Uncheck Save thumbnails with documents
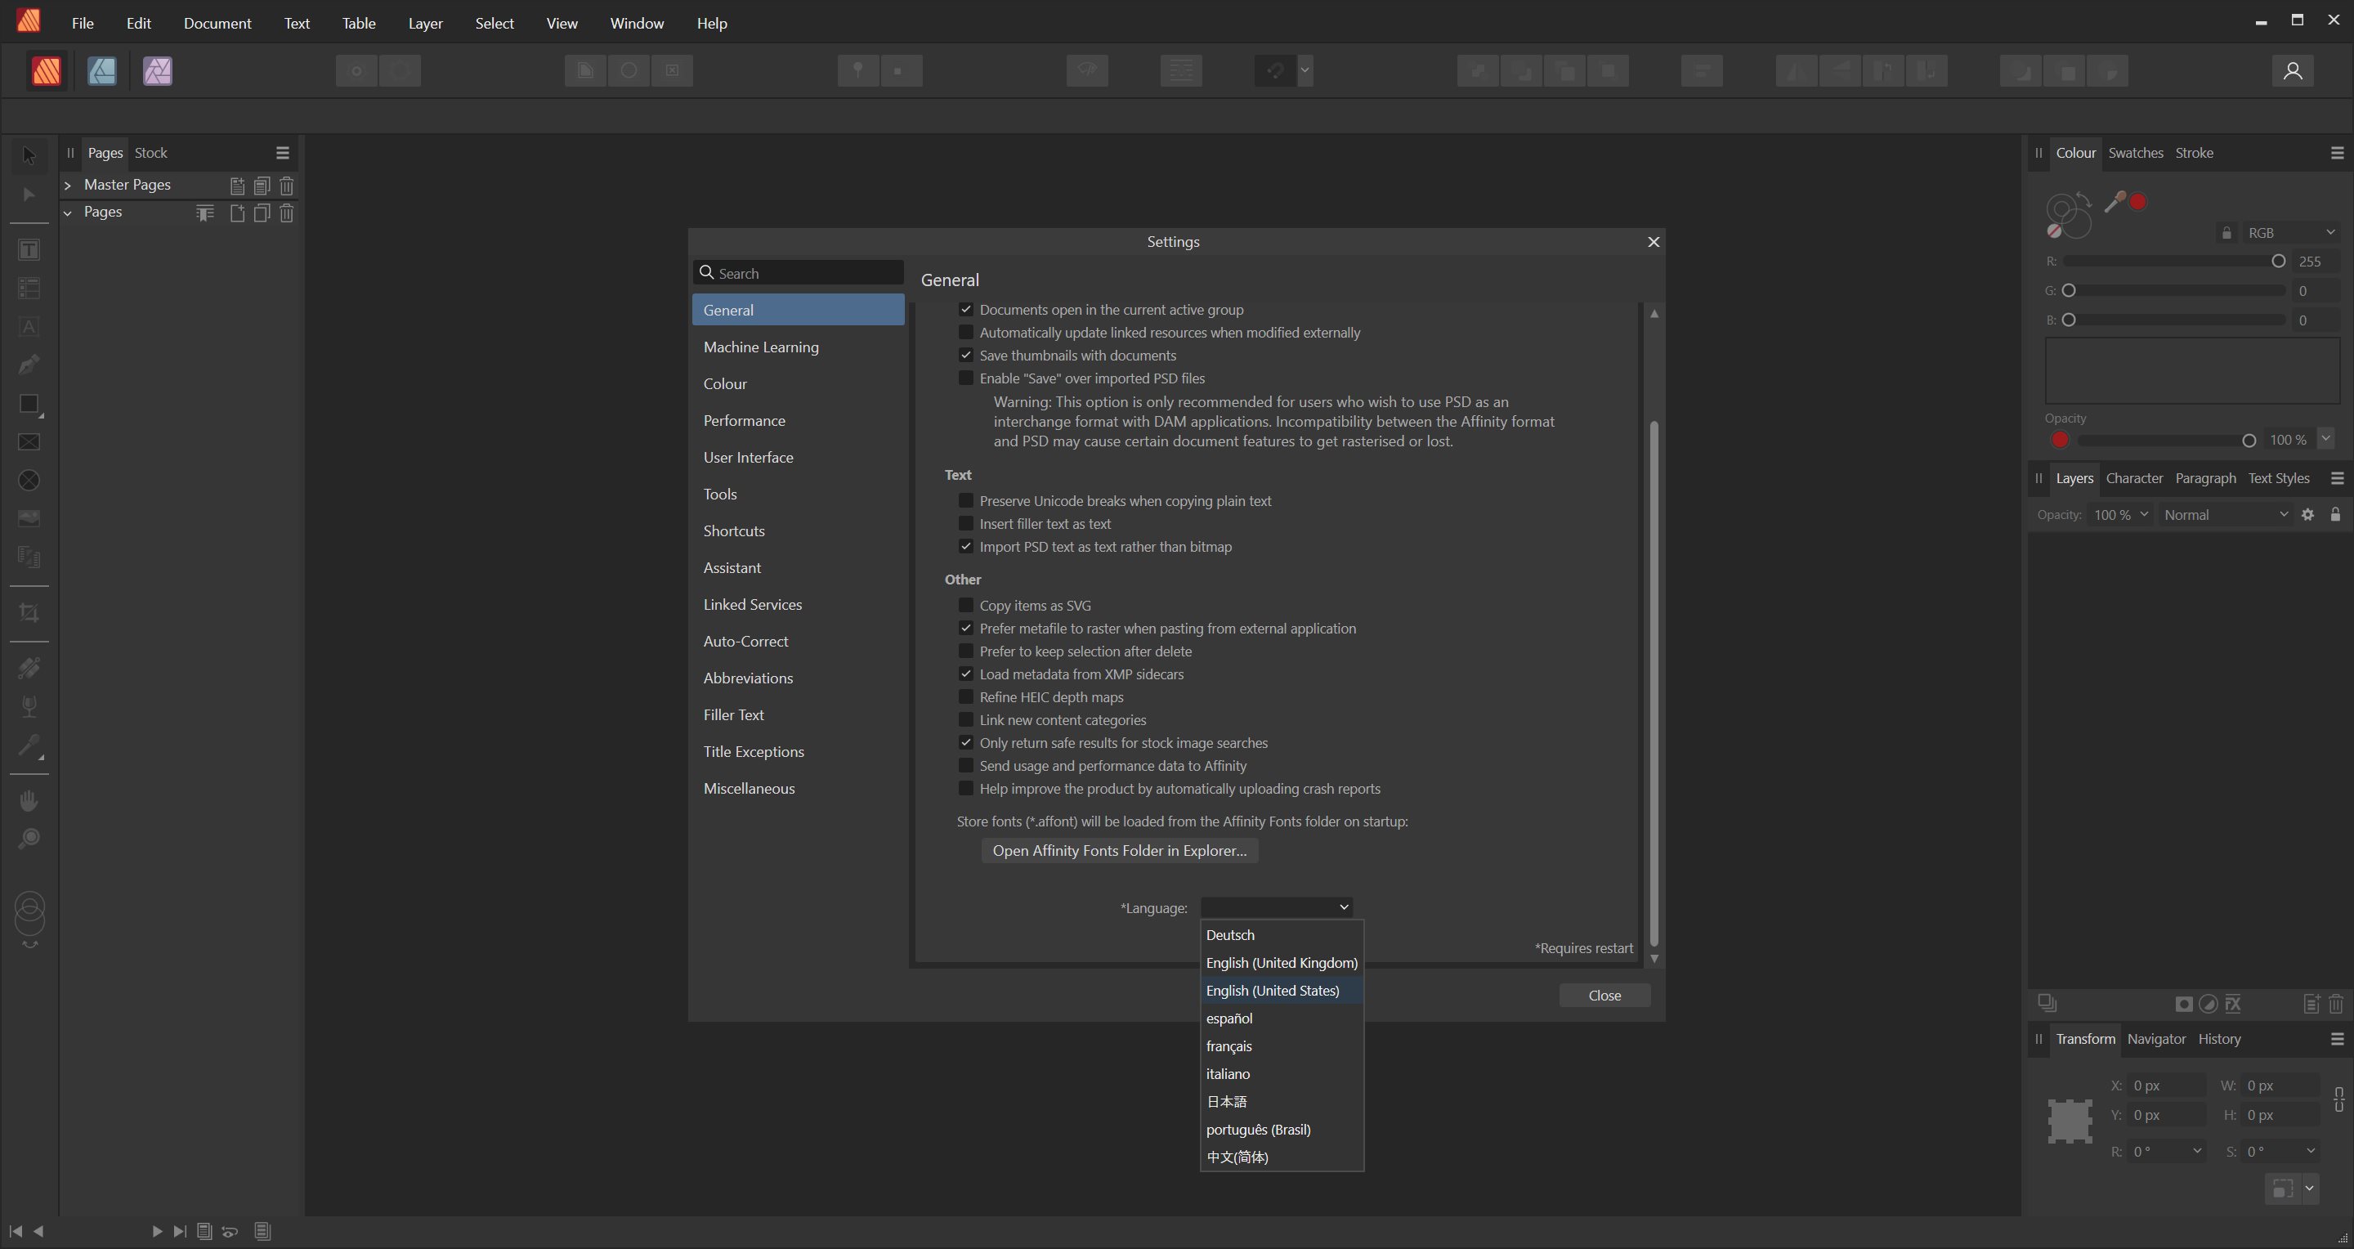Viewport: 2354px width, 1249px height. tap(965, 356)
